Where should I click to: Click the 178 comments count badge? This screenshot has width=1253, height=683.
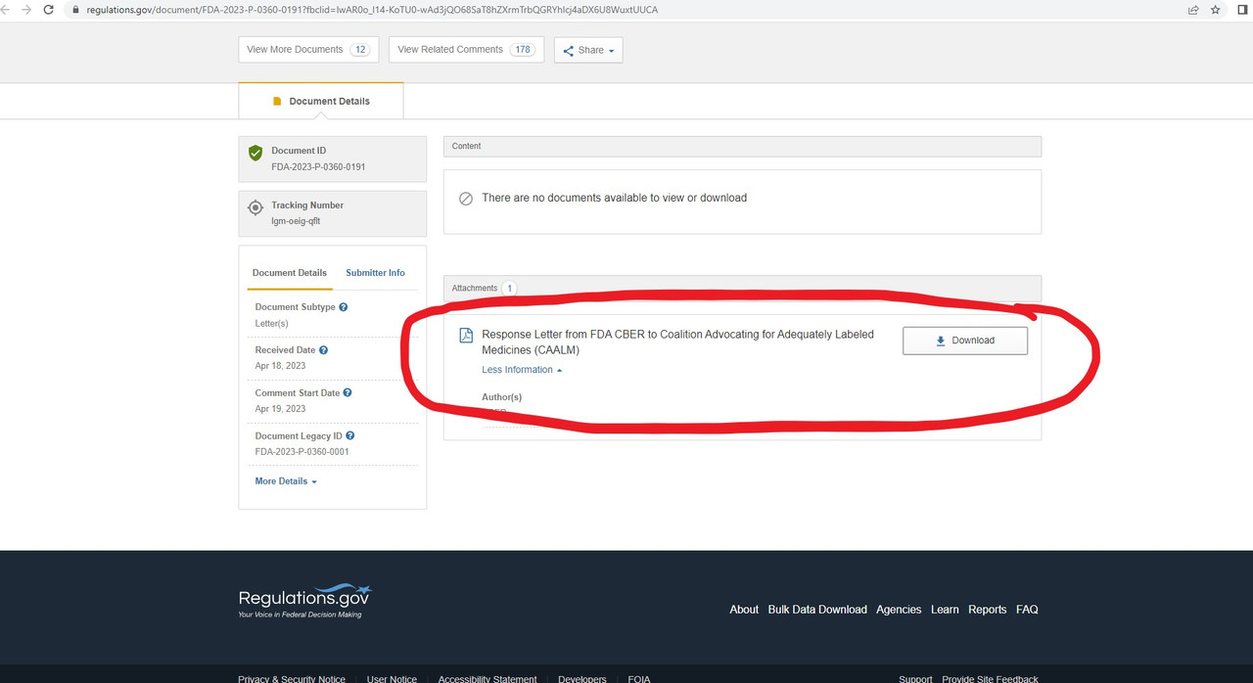pyautogui.click(x=523, y=50)
